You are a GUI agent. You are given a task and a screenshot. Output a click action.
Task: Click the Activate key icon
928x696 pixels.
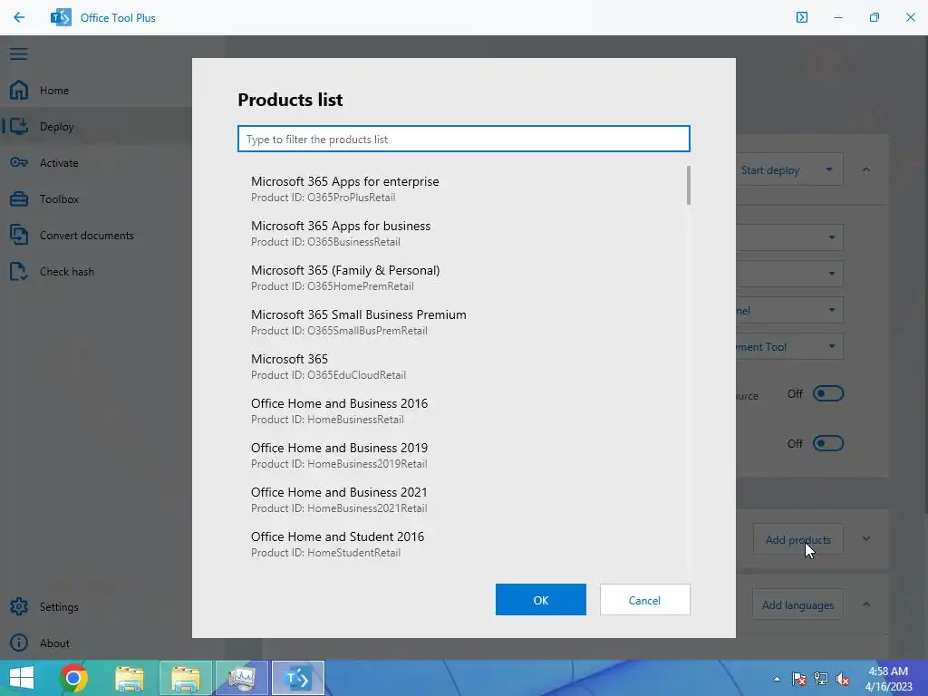click(x=19, y=162)
